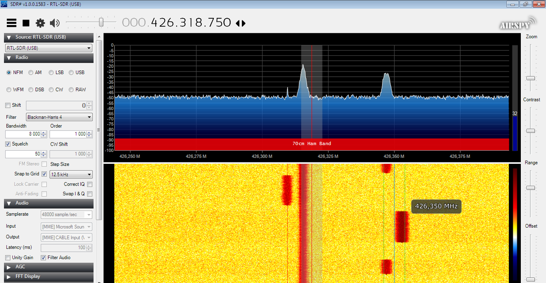Click the frequency display digits

click(x=177, y=23)
